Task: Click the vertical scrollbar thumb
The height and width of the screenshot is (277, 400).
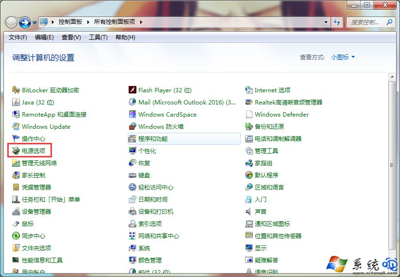Action: [392, 165]
